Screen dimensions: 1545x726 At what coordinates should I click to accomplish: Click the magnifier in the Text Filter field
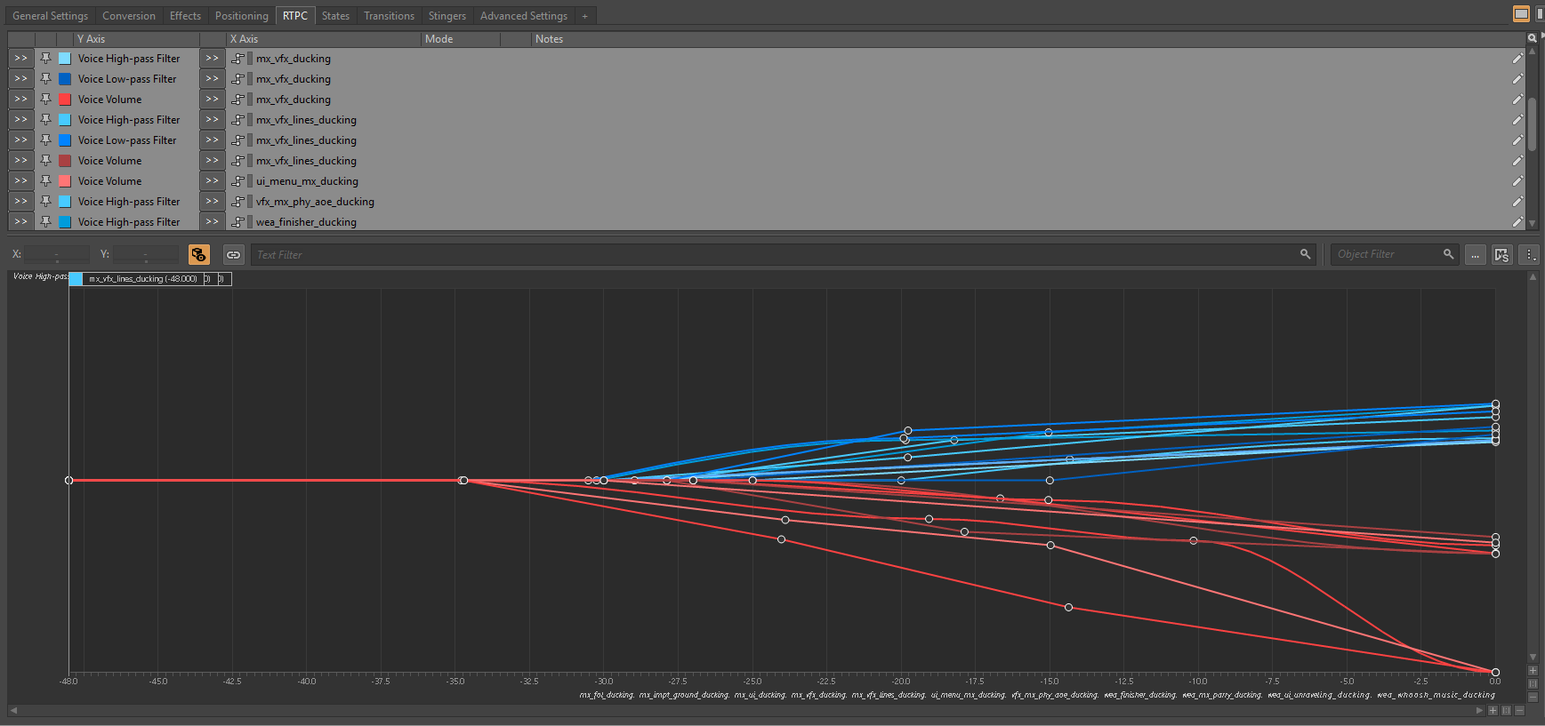[x=1305, y=254]
